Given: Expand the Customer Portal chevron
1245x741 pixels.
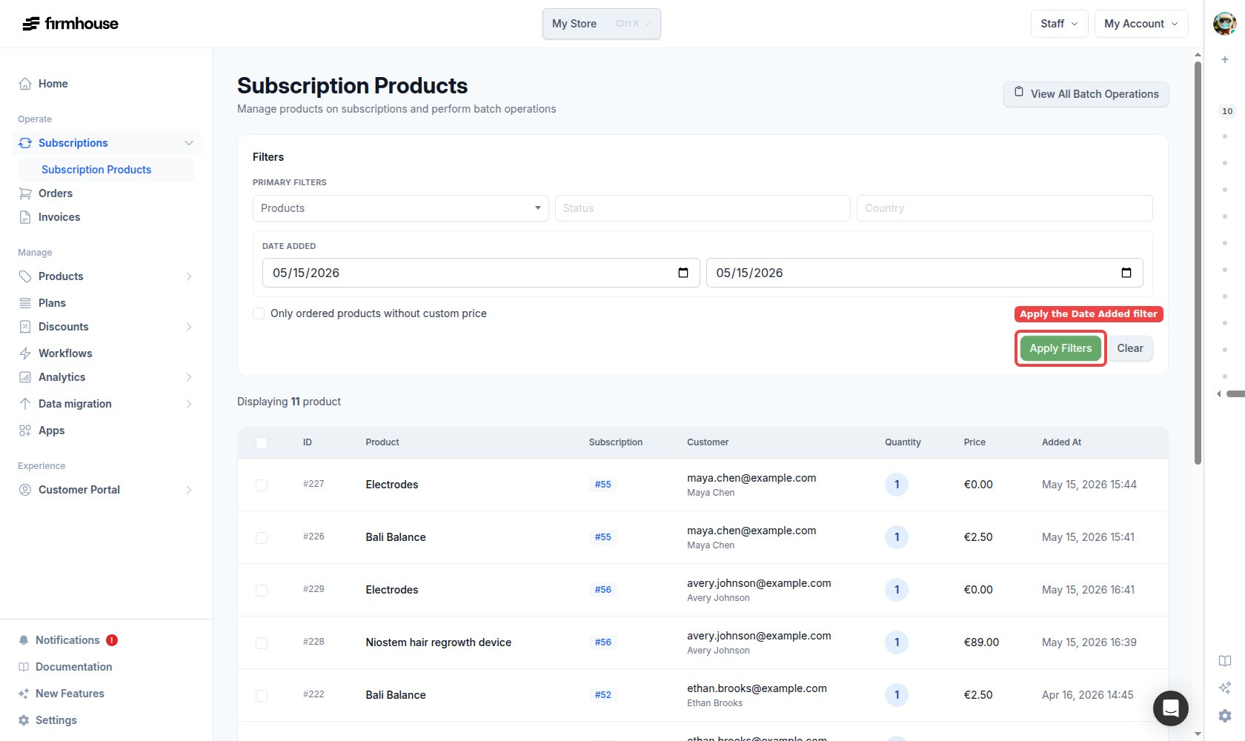Looking at the screenshot, I should [189, 490].
